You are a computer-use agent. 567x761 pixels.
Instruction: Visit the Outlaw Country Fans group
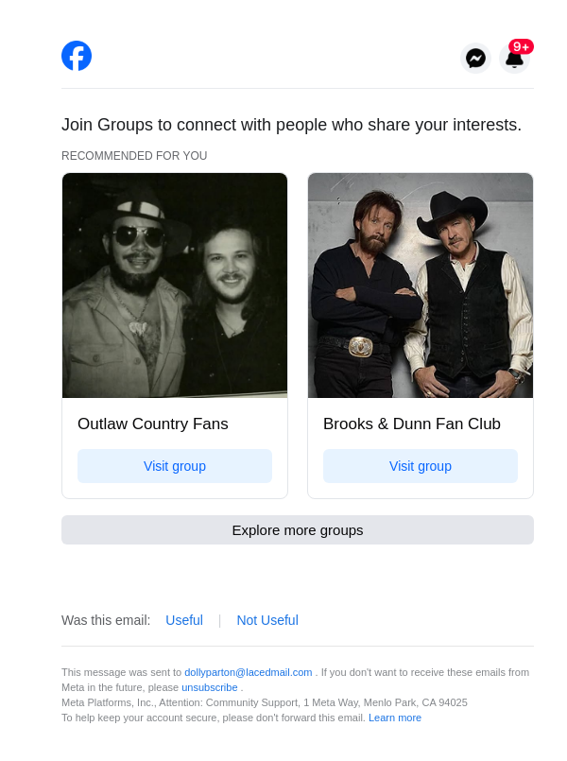pos(175,466)
